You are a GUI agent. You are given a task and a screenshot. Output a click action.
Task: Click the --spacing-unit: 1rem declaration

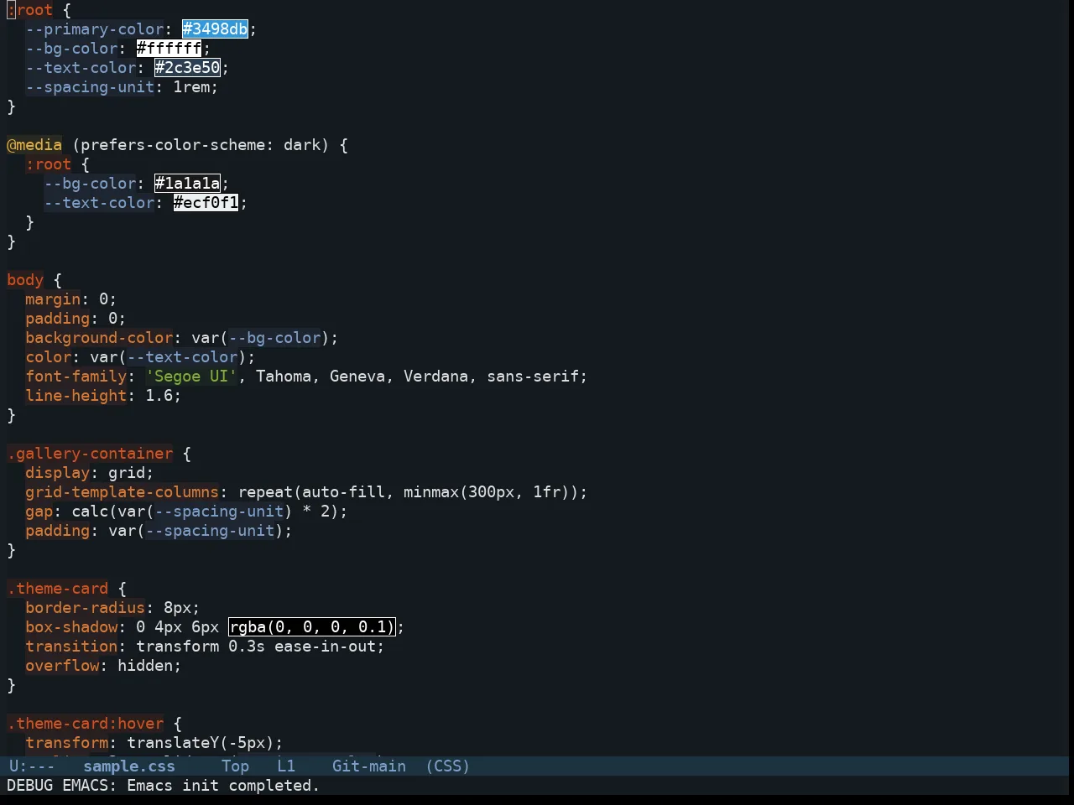(122, 87)
